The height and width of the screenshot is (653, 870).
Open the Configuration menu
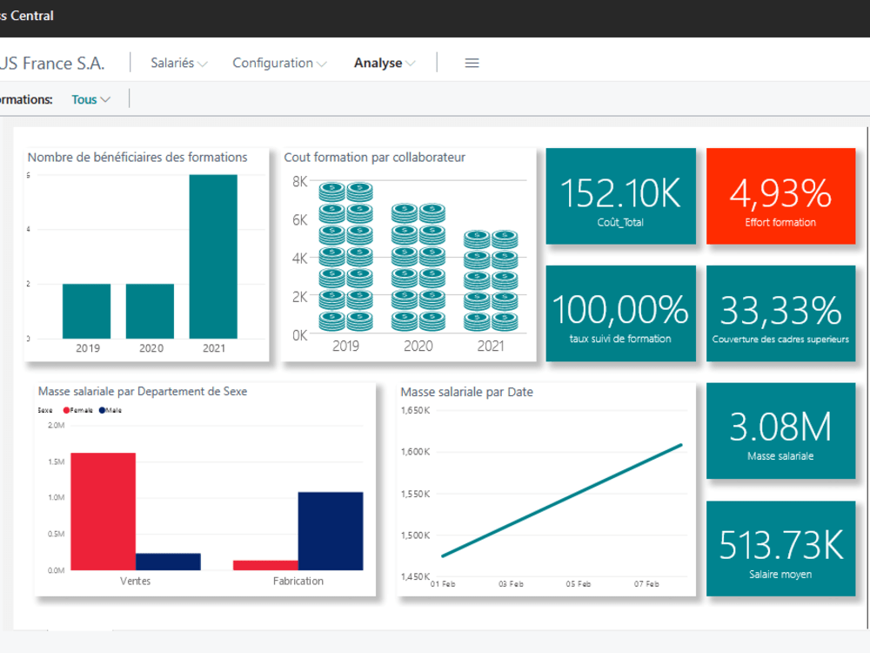click(x=279, y=64)
